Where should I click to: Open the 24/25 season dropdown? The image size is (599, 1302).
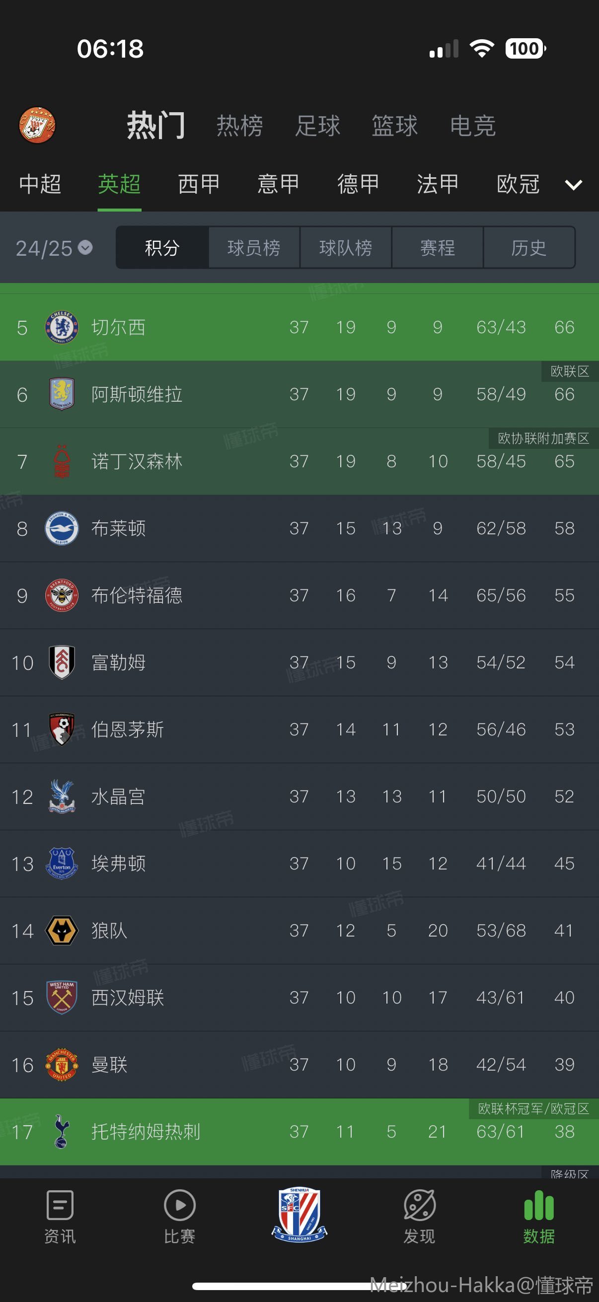pyautogui.click(x=54, y=248)
